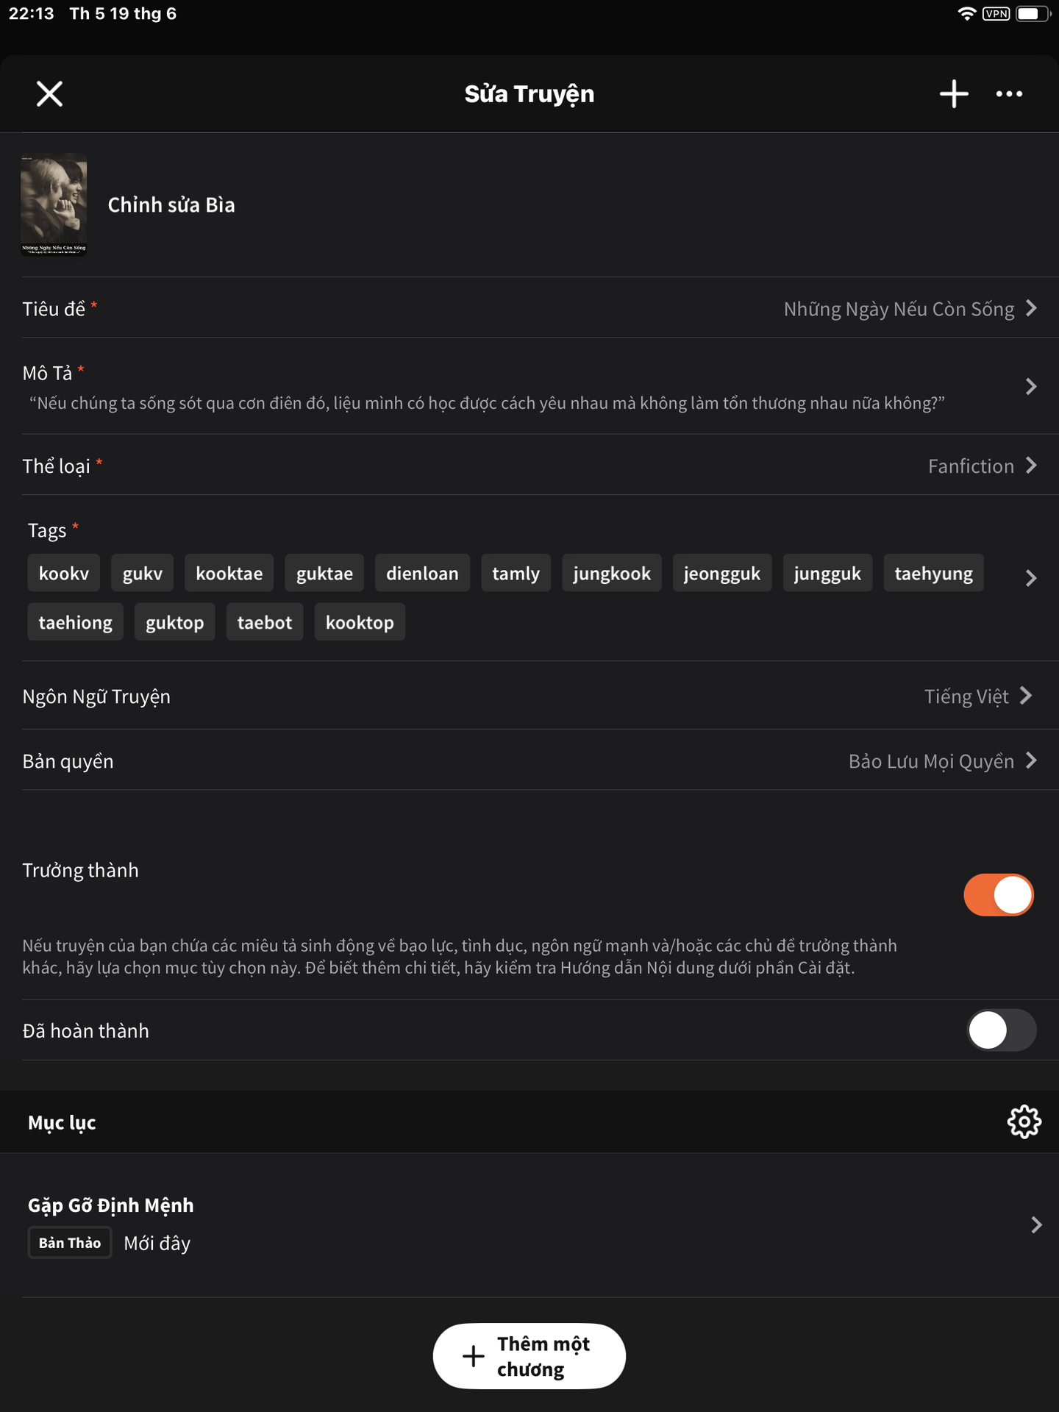Open the three-dots more options menu

(1009, 94)
